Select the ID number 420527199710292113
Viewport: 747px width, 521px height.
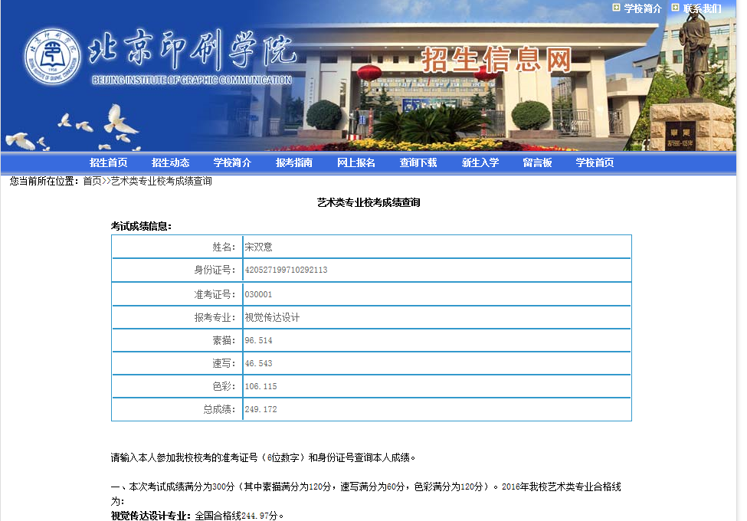(286, 270)
